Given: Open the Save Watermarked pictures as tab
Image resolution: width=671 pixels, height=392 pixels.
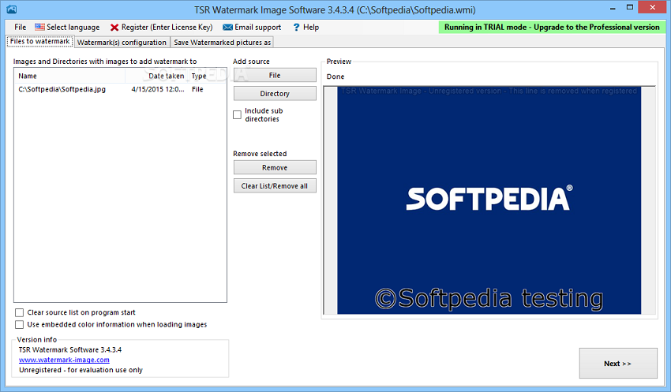Looking at the screenshot, I should click(x=223, y=42).
